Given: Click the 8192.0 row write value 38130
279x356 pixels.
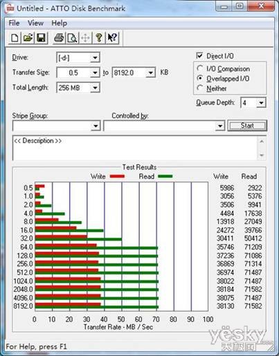Looking at the screenshot, I should coord(226,306).
